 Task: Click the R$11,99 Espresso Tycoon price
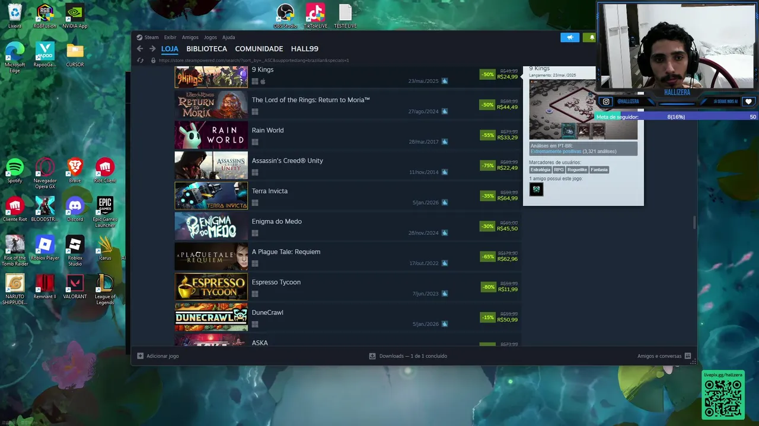click(508, 289)
